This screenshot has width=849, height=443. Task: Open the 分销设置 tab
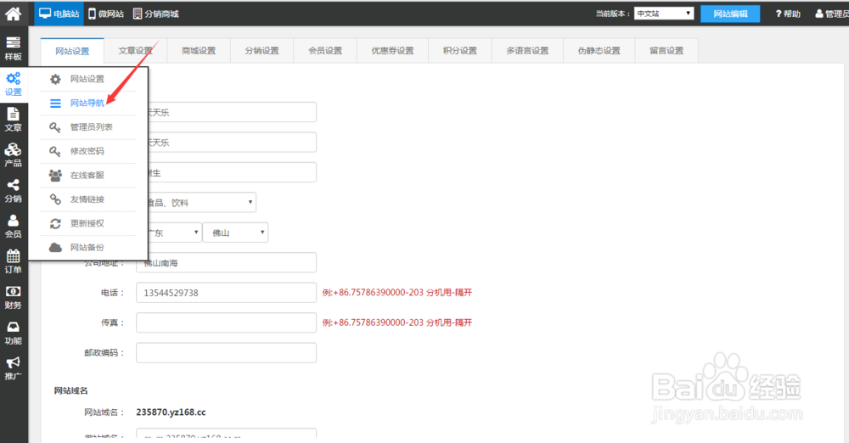point(261,50)
